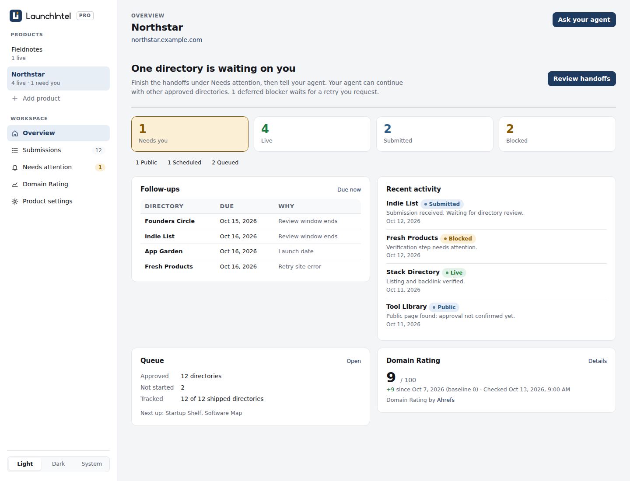Open the Needs you stat card

pos(190,134)
